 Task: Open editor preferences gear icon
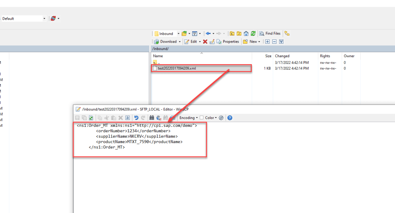pyautogui.click(x=221, y=118)
